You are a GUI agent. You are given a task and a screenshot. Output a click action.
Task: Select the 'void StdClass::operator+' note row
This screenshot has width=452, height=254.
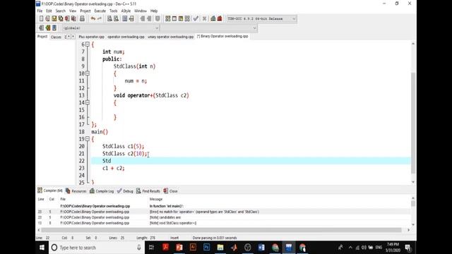223,223
